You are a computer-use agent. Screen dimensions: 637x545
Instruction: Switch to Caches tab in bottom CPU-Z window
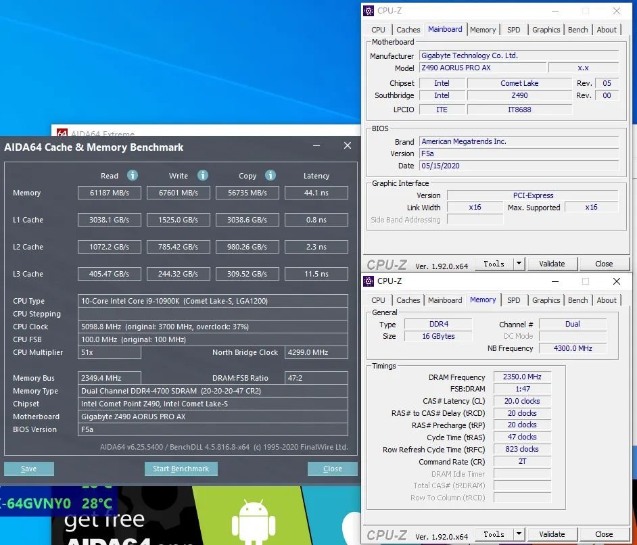click(408, 300)
